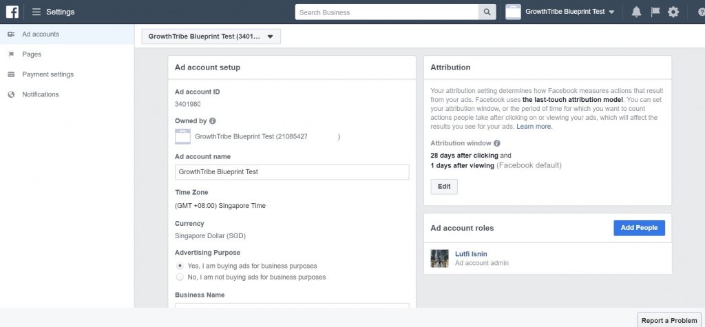Screen dimensions: 705x327
Task: Click the 1 days after viewing text
Action: (x=462, y=165)
